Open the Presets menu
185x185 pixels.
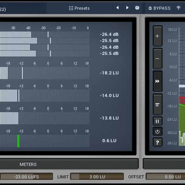tap(79, 8)
